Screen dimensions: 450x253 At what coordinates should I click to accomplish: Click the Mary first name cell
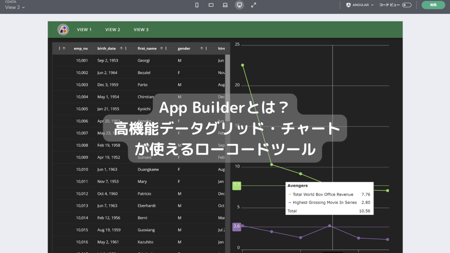(142, 182)
